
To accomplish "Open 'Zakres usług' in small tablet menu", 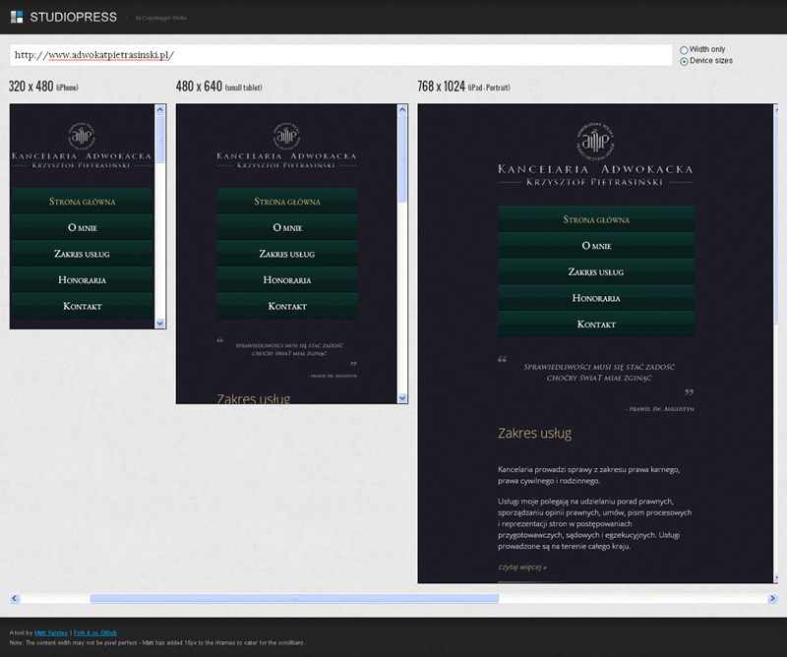I will [x=286, y=254].
